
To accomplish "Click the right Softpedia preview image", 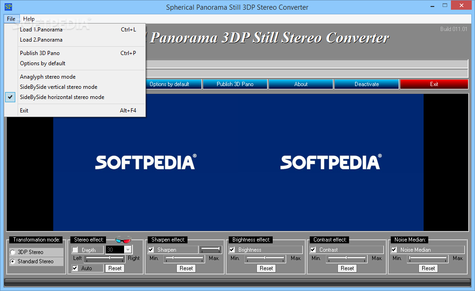I will [x=331, y=162].
